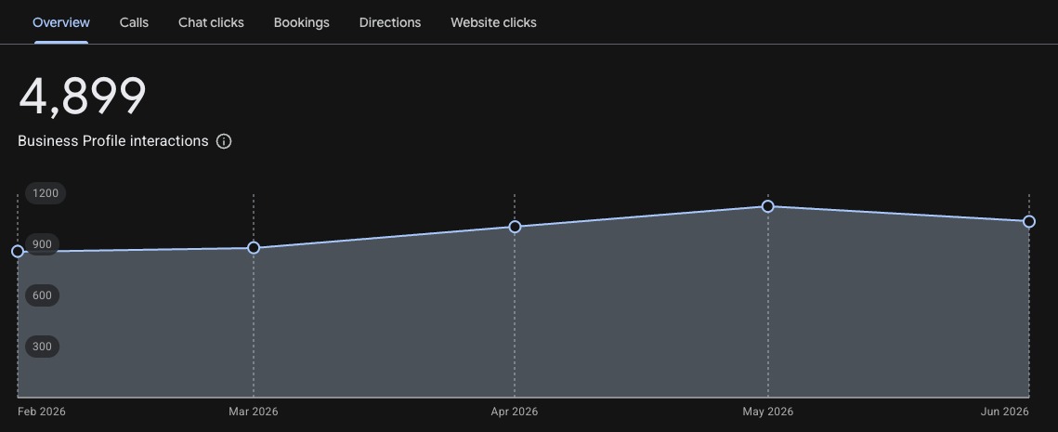Click the 300 y-axis label
The width and height of the screenshot is (1058, 432).
pyautogui.click(x=42, y=347)
